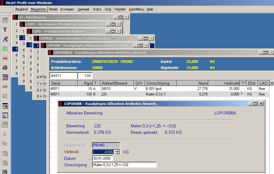Open the Grid menu
Image resolution: width=274 pixels, height=174 pixels.
coord(108,9)
